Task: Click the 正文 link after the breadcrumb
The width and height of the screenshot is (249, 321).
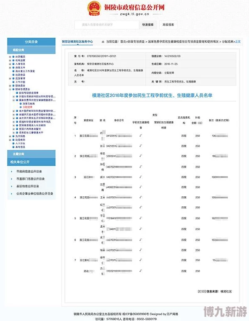Action: click(238, 41)
